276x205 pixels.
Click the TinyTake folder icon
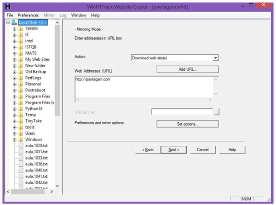[x=21, y=121]
